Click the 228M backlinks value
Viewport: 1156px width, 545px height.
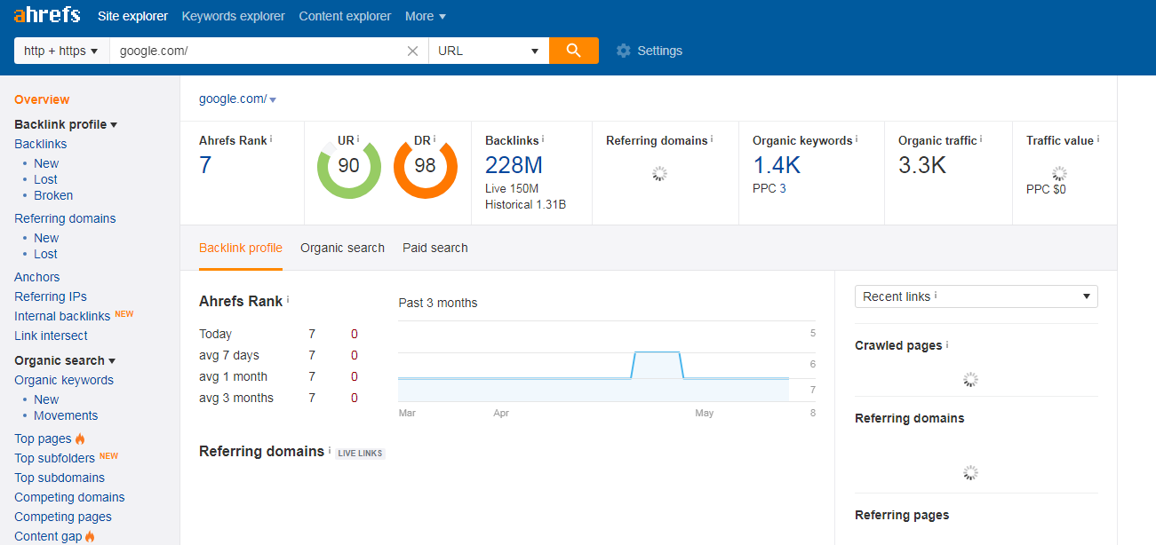tap(514, 165)
